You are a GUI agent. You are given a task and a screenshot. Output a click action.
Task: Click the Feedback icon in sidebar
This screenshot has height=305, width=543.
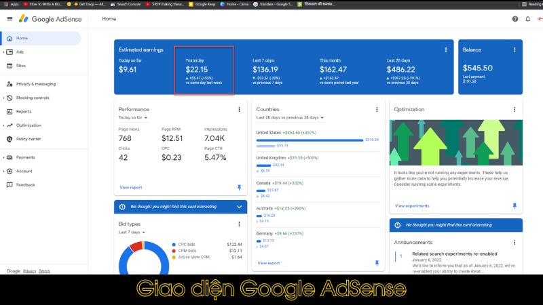pyautogui.click(x=10, y=185)
